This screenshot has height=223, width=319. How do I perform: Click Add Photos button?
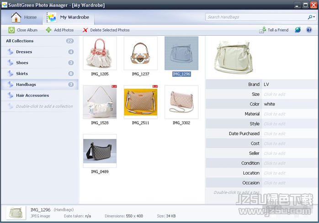click(x=59, y=30)
